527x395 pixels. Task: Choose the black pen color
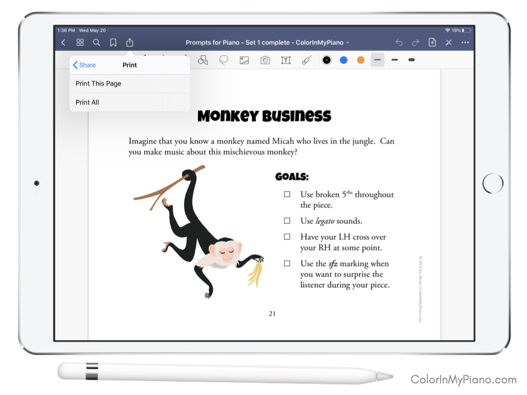[x=326, y=60]
